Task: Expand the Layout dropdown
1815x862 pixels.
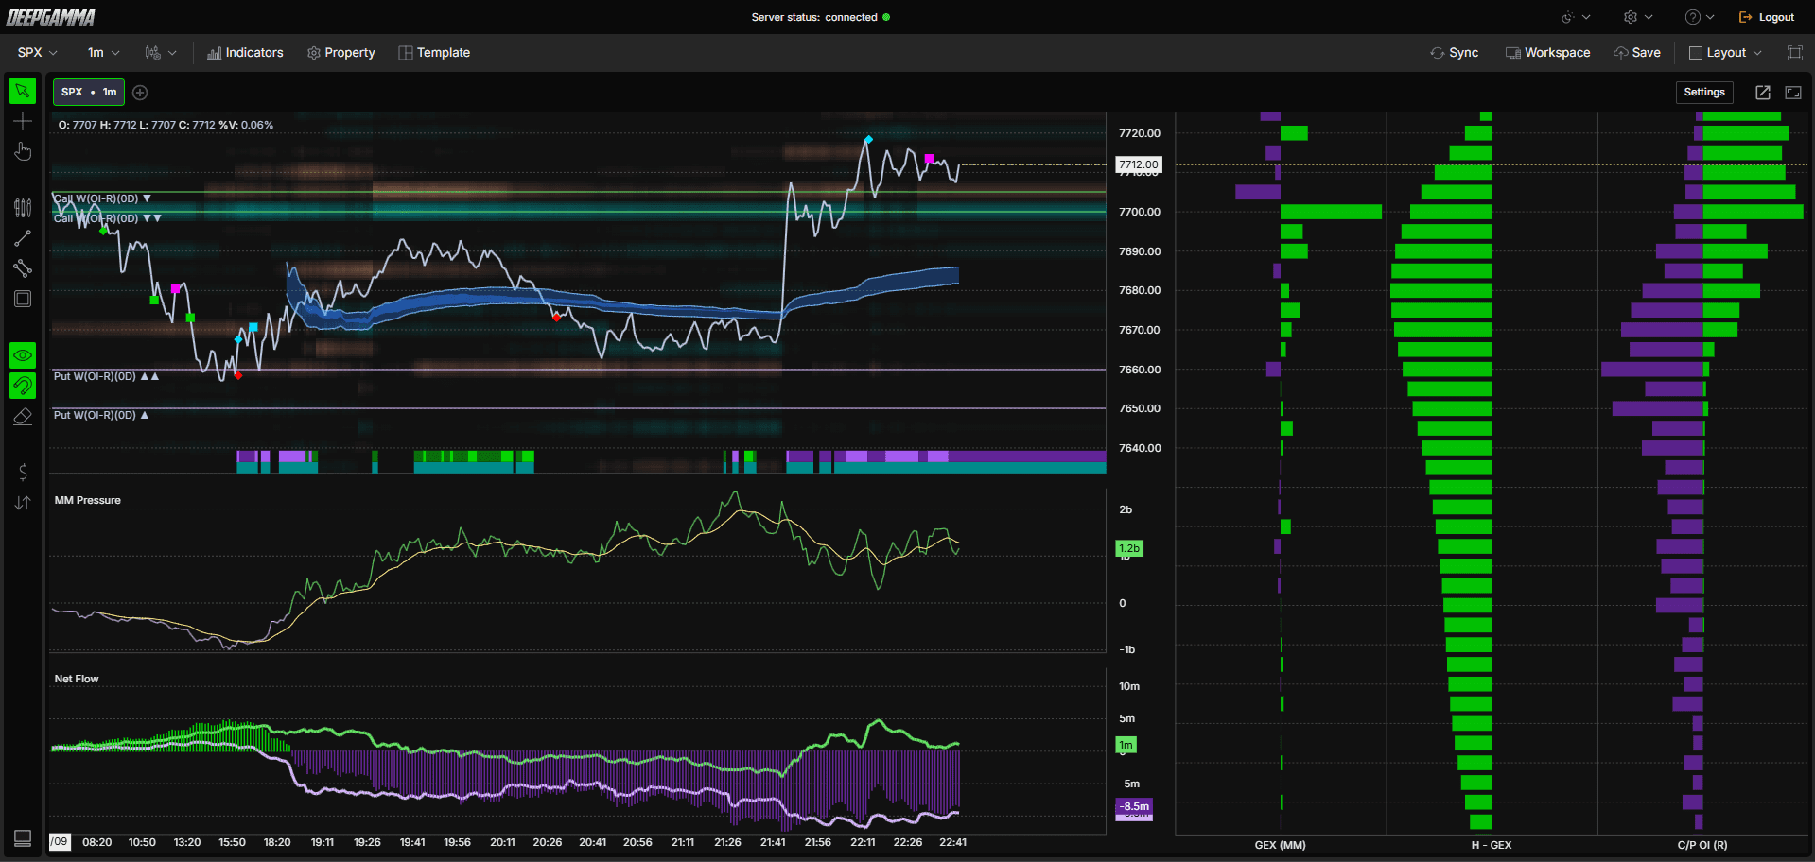Action: click(x=1726, y=53)
